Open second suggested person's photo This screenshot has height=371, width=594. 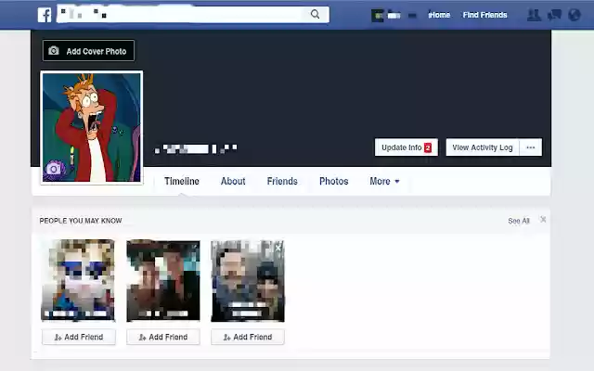click(x=163, y=280)
